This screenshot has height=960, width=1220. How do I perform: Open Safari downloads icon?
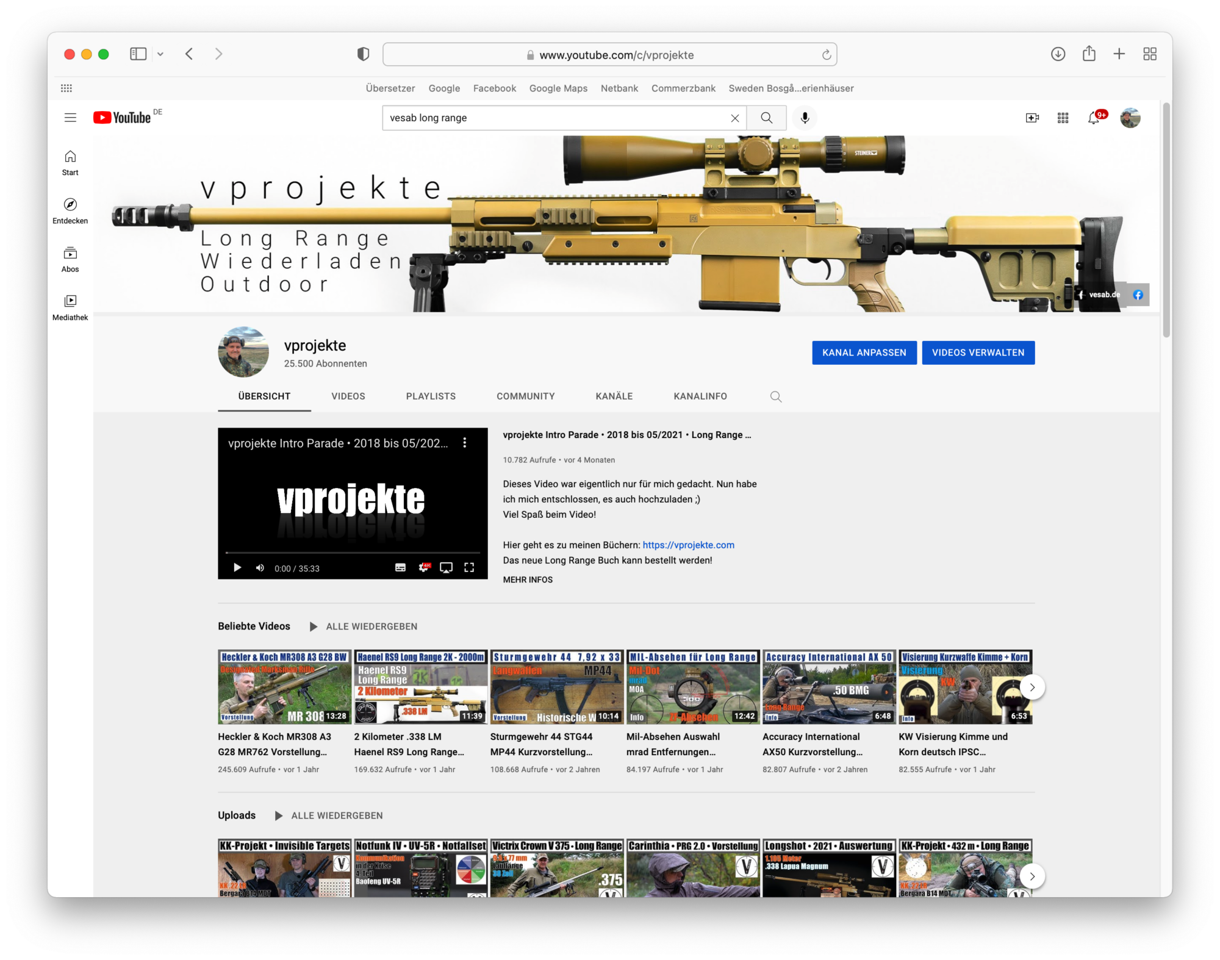coord(1058,54)
